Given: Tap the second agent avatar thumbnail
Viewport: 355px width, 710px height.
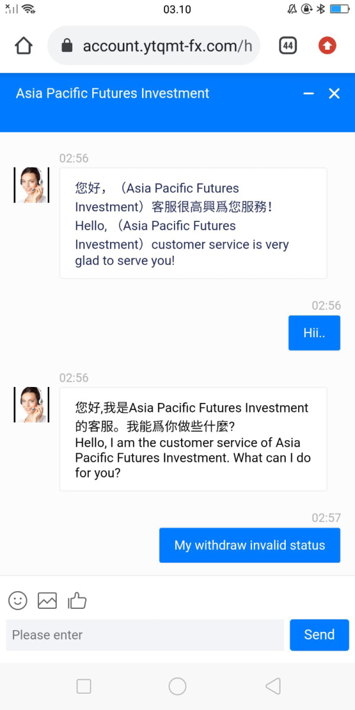Looking at the screenshot, I should [31, 405].
